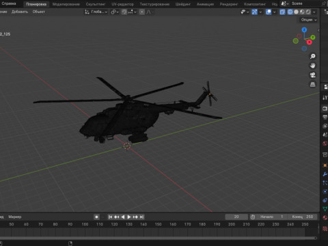Viewport: 328px width, 246px height.
Task: Open the Справка help menu
Action: [x=9, y=3]
